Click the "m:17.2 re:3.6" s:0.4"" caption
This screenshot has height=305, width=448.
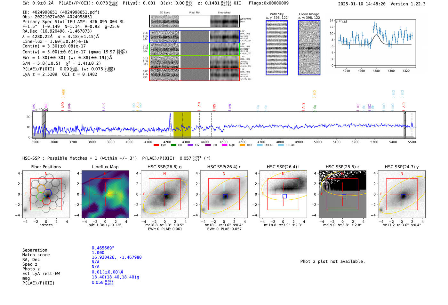(x=402, y=225)
